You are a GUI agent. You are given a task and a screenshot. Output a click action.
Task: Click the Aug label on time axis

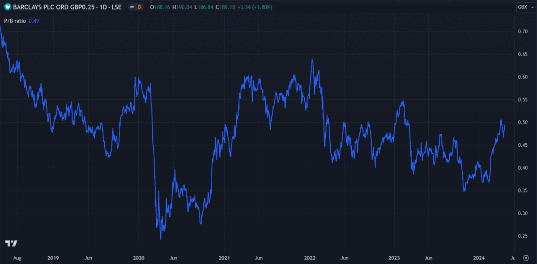click(17, 258)
